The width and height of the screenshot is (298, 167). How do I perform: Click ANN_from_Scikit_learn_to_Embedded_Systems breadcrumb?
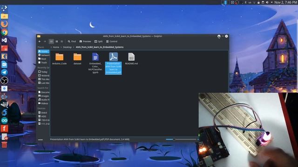(x=100, y=47)
